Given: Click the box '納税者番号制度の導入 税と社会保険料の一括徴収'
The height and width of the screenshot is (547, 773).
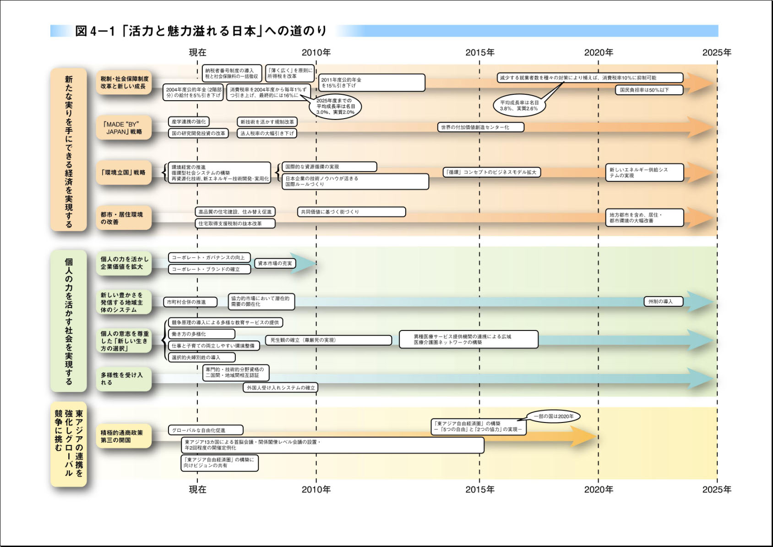Looking at the screenshot, I should (x=232, y=73).
